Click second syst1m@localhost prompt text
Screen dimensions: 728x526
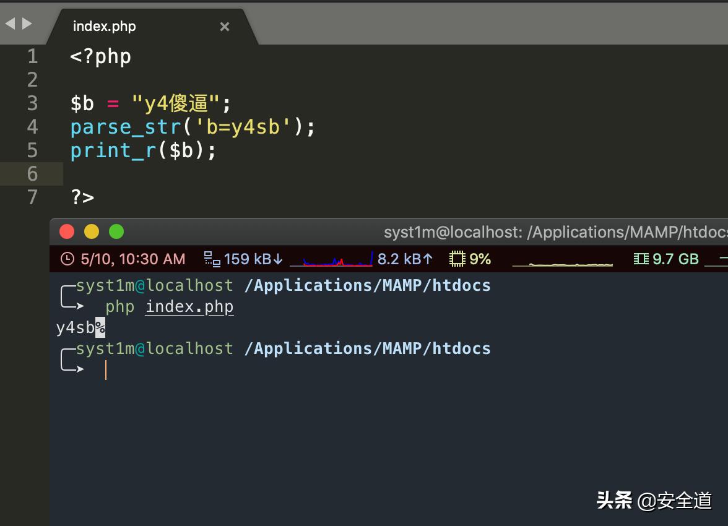pyautogui.click(x=155, y=348)
